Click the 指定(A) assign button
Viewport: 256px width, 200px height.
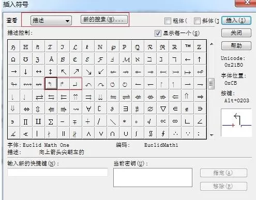pos(223,173)
